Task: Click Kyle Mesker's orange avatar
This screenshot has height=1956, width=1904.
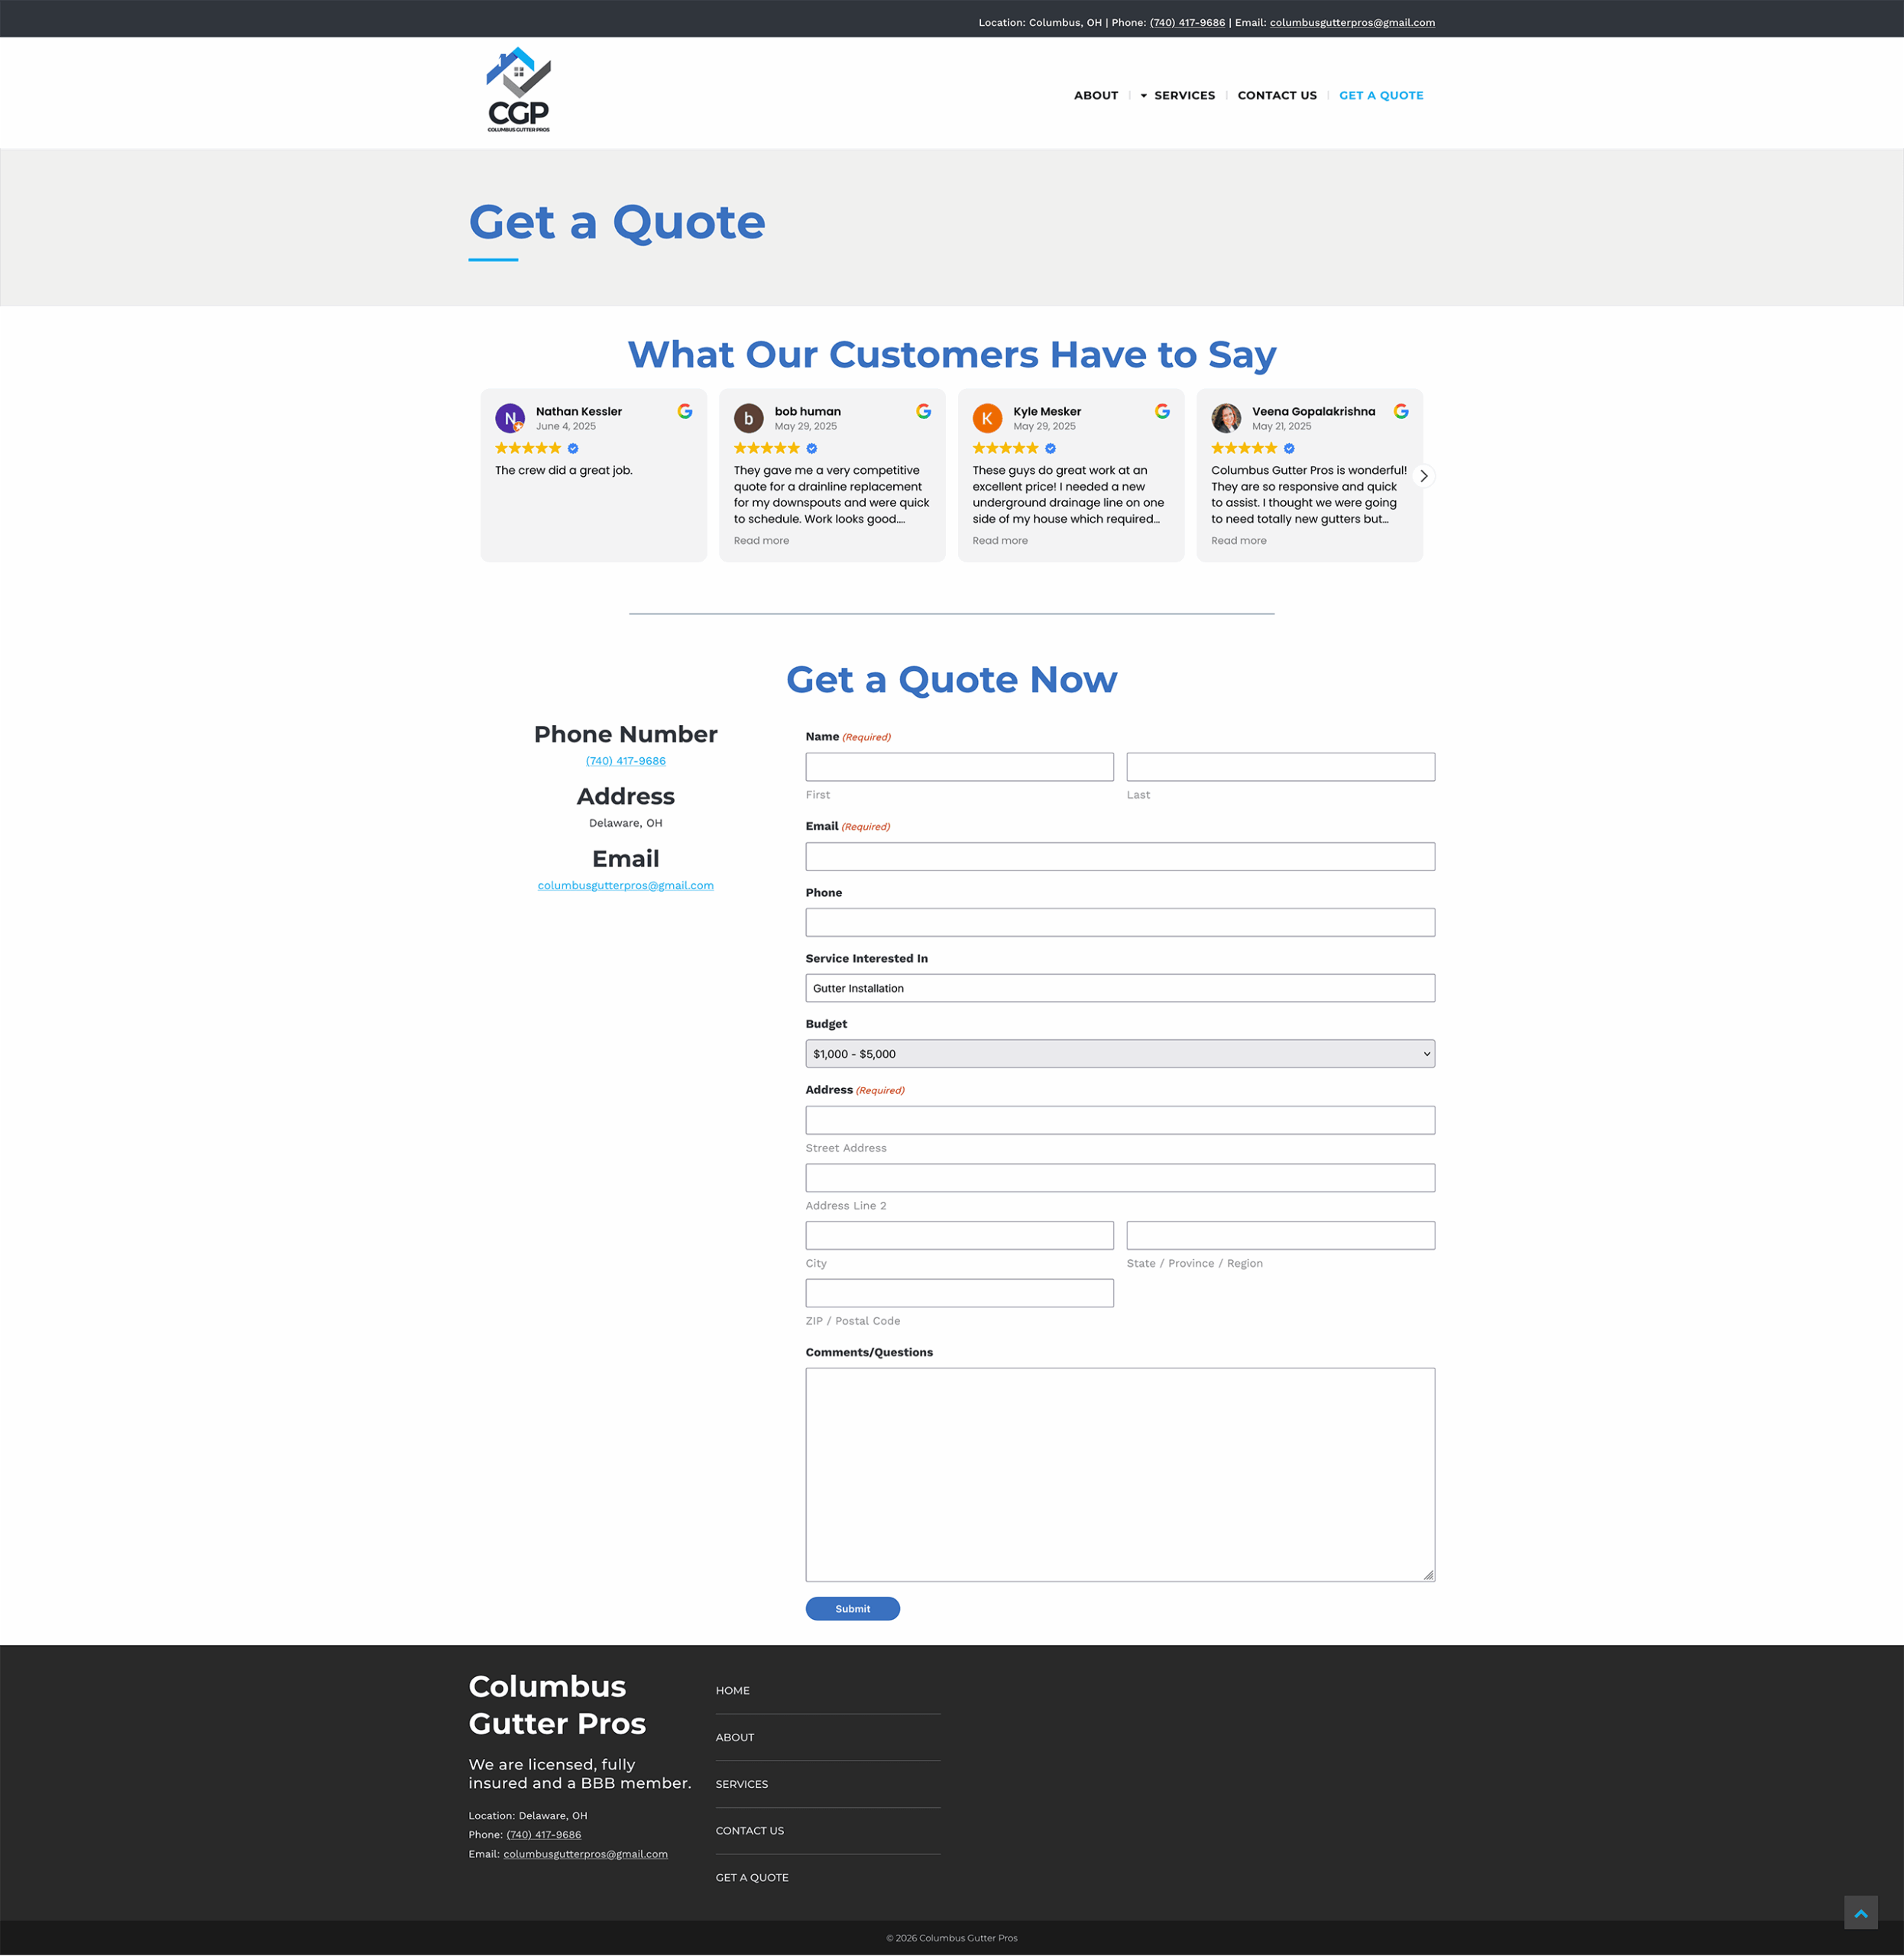Action: click(x=987, y=418)
